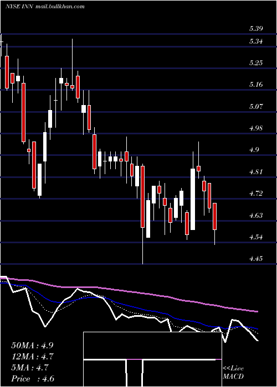Click the NYSE INN mail.bullkhan.com title text
This screenshot has height=387, width=277.
pyautogui.click(x=45, y=7)
